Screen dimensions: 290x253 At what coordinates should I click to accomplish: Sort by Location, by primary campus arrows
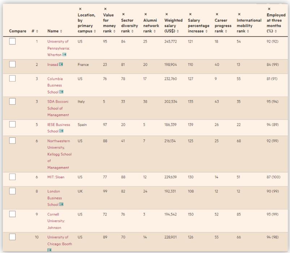click(x=95, y=31)
